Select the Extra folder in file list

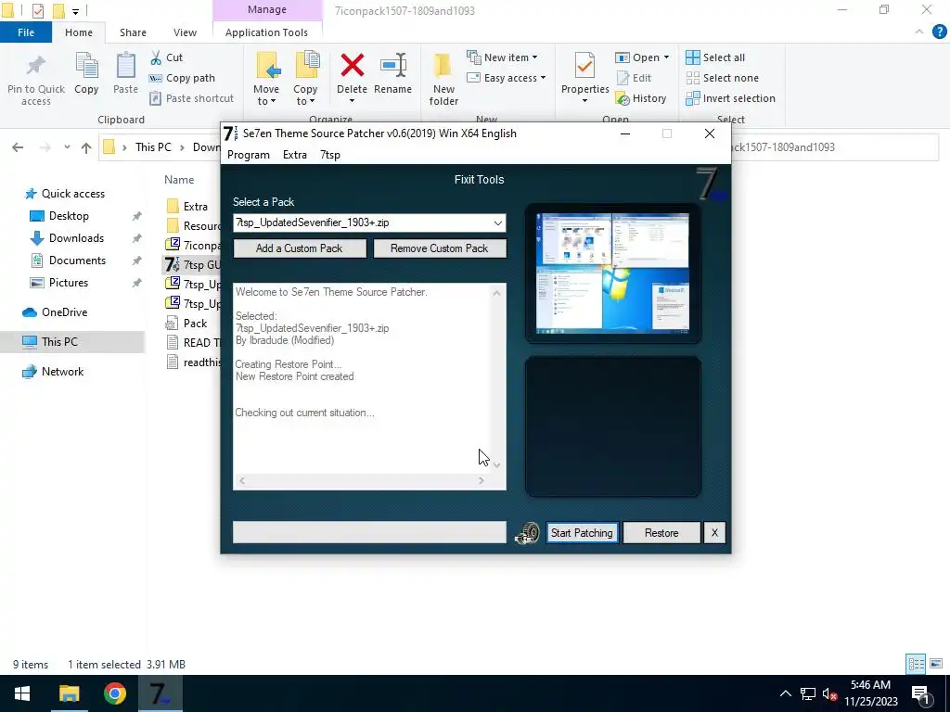[195, 207]
